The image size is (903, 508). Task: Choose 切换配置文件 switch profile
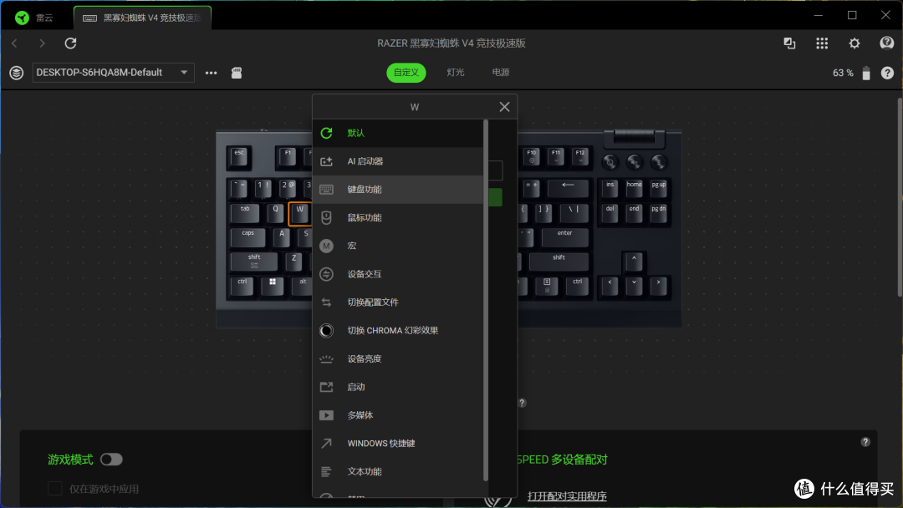398,302
